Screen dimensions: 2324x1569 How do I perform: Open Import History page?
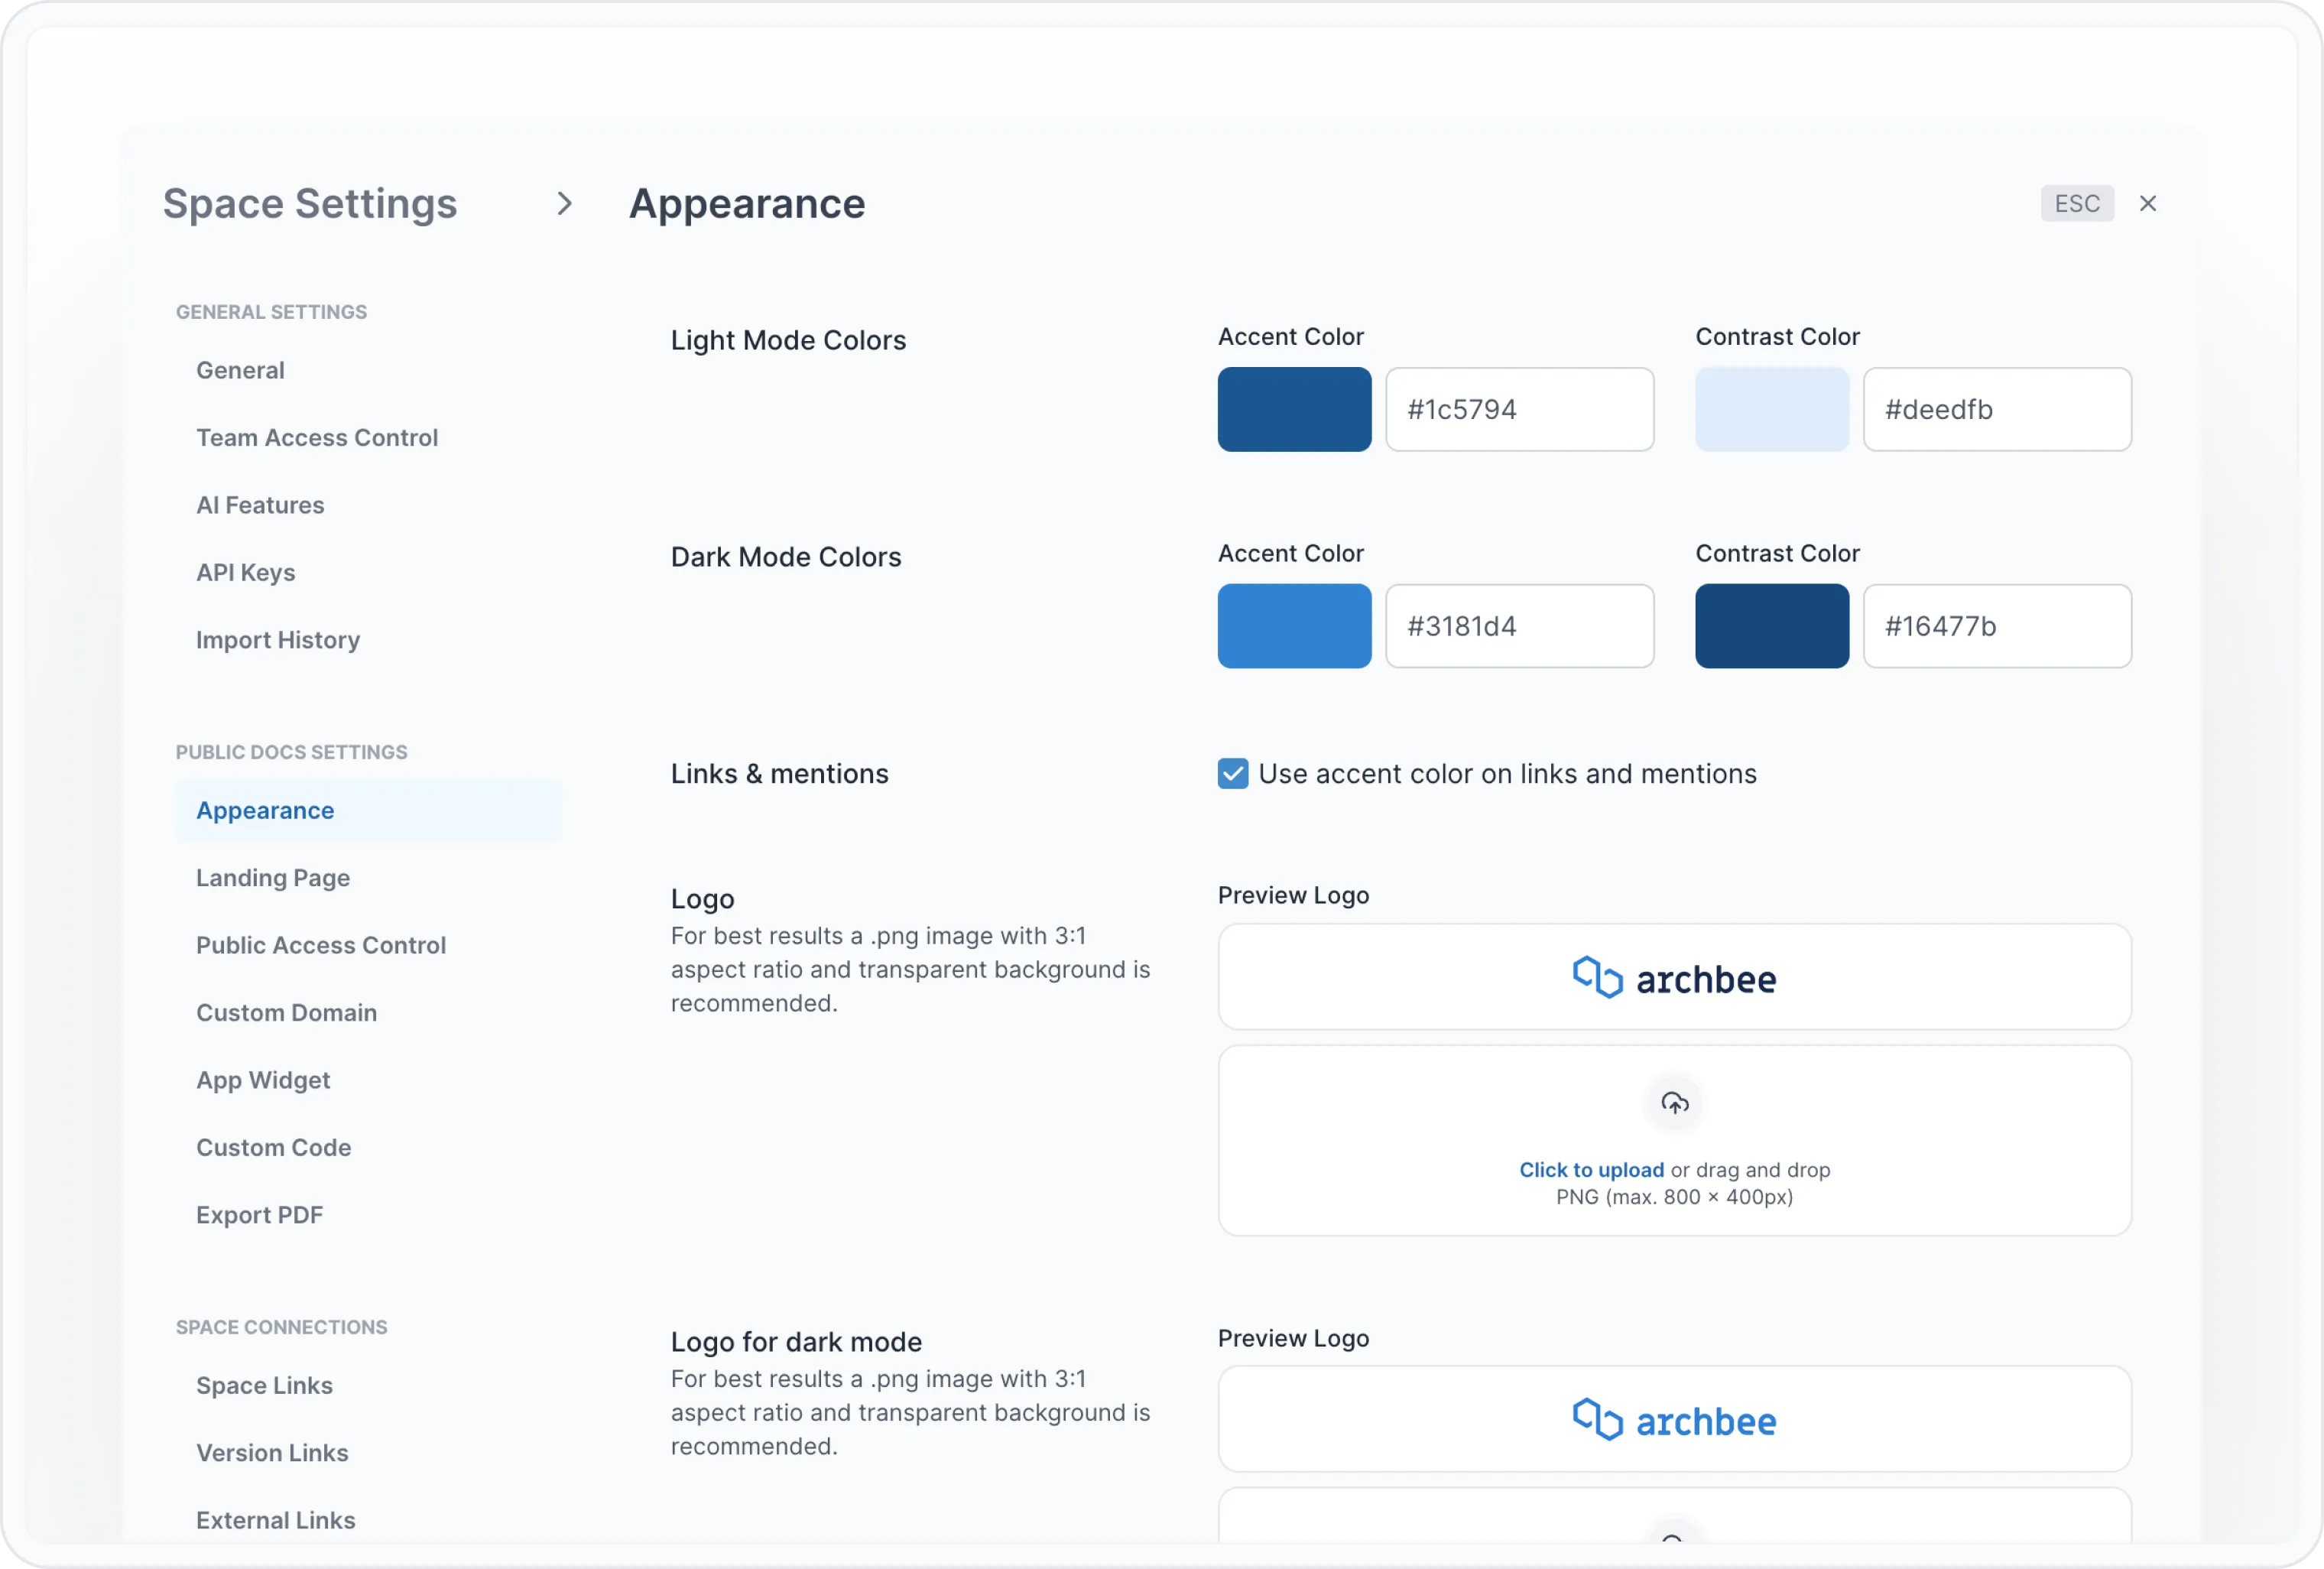click(278, 640)
